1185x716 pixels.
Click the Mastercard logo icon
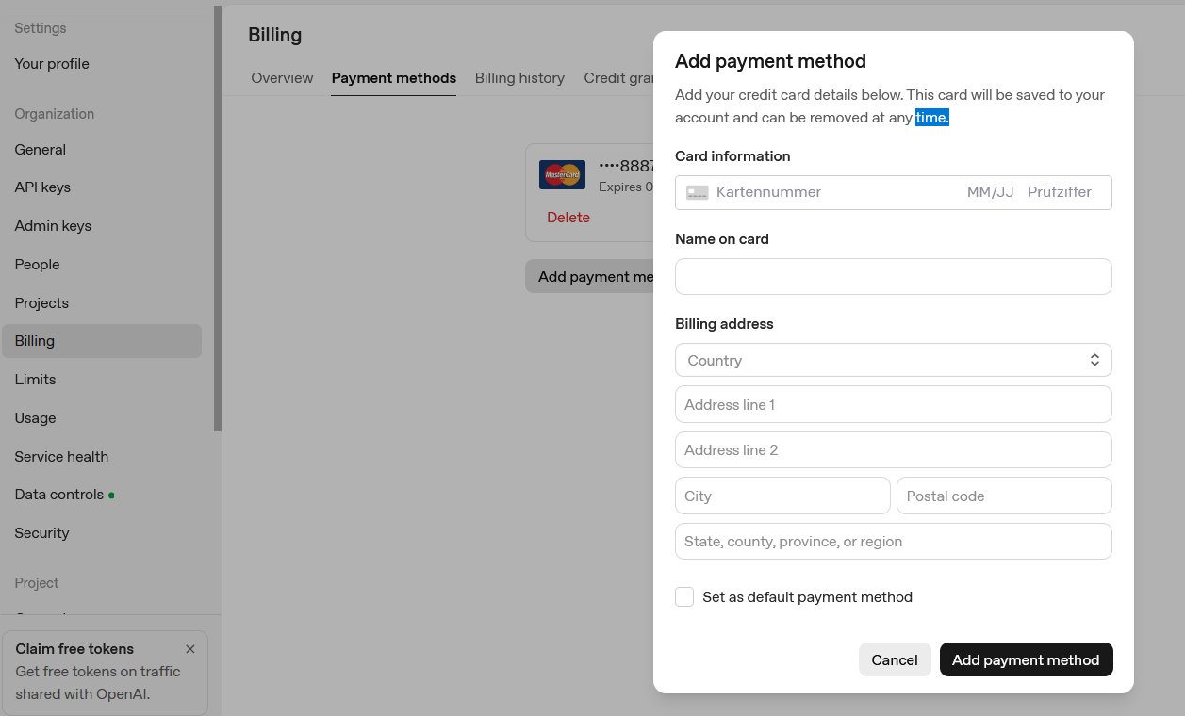click(x=562, y=175)
